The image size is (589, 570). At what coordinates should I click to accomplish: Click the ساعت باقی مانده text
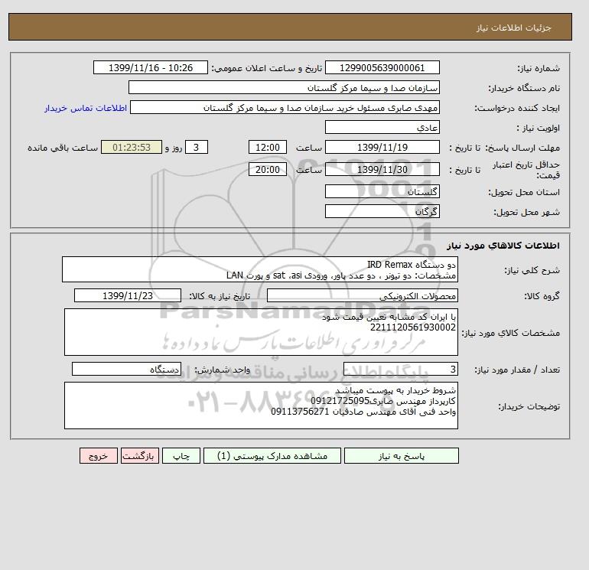63,148
